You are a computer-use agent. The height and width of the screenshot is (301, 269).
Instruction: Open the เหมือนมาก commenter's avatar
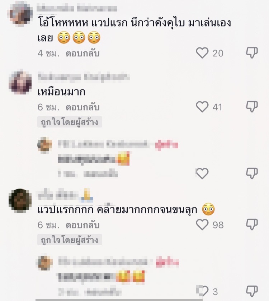pyautogui.click(x=20, y=83)
